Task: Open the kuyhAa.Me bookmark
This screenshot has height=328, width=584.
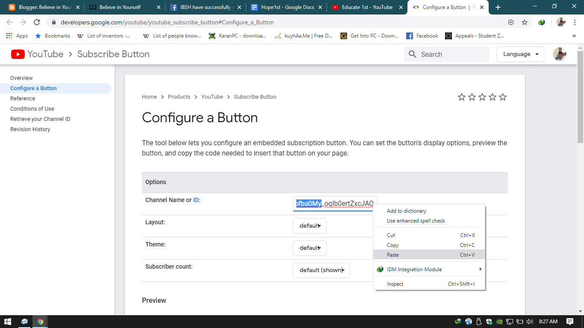Action: point(303,36)
